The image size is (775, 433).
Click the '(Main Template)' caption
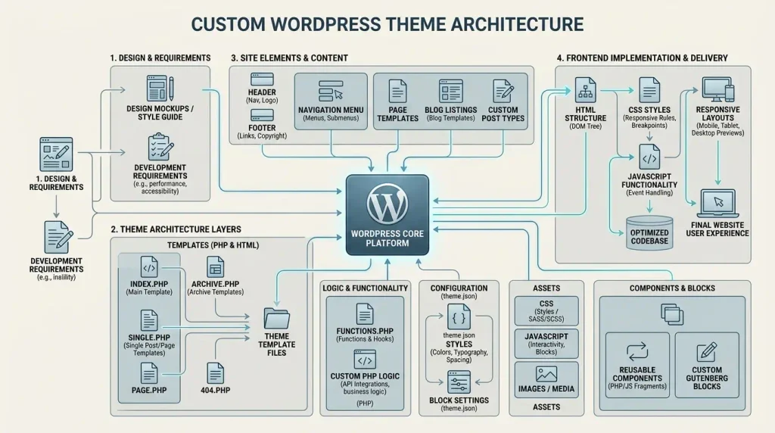(149, 292)
